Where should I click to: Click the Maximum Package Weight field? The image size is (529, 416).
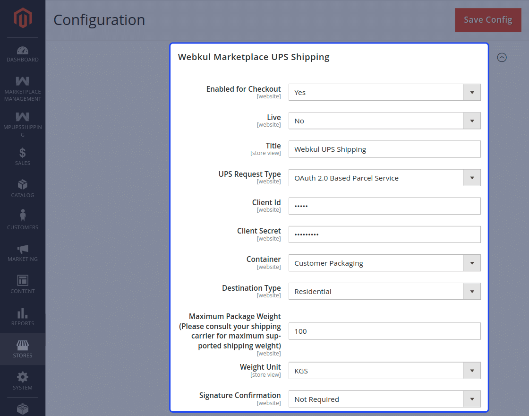point(384,331)
